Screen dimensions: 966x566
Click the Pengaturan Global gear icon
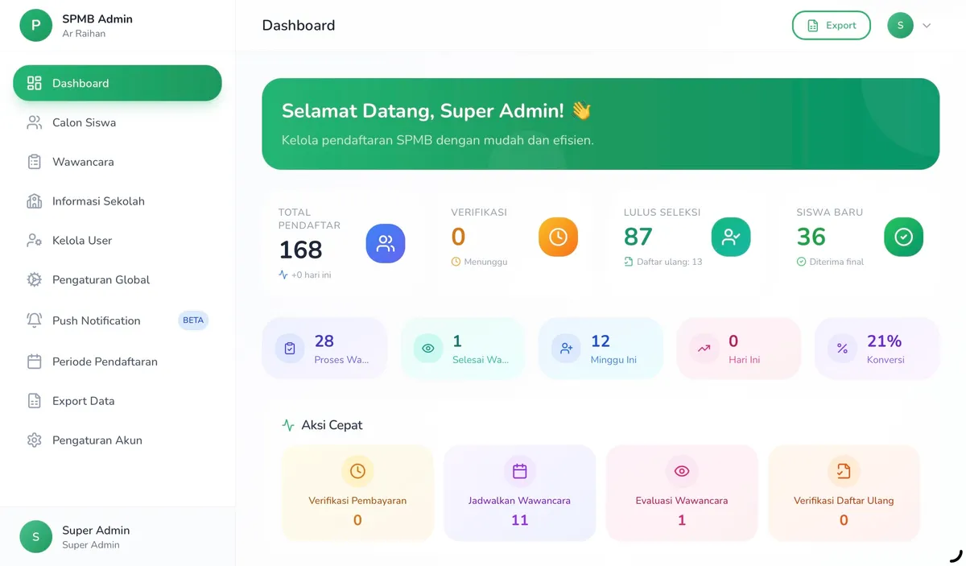click(x=33, y=279)
